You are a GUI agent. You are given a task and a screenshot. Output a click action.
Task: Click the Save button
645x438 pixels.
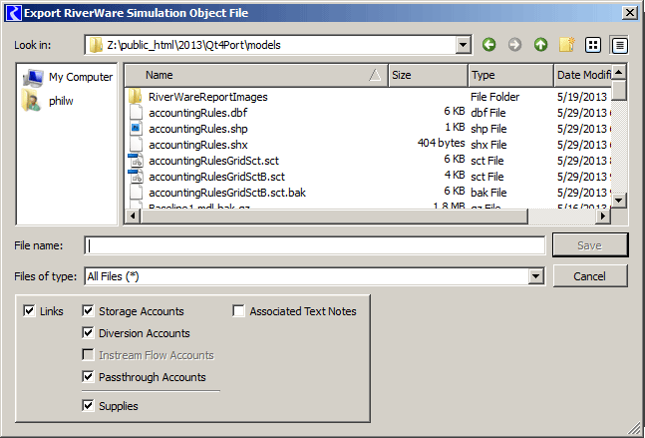coord(590,245)
